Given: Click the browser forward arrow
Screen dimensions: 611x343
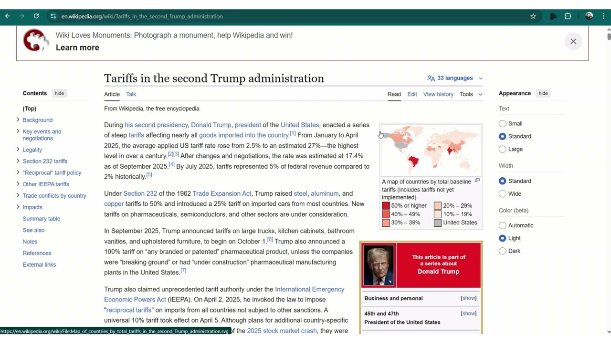Looking at the screenshot, I should (x=22, y=16).
